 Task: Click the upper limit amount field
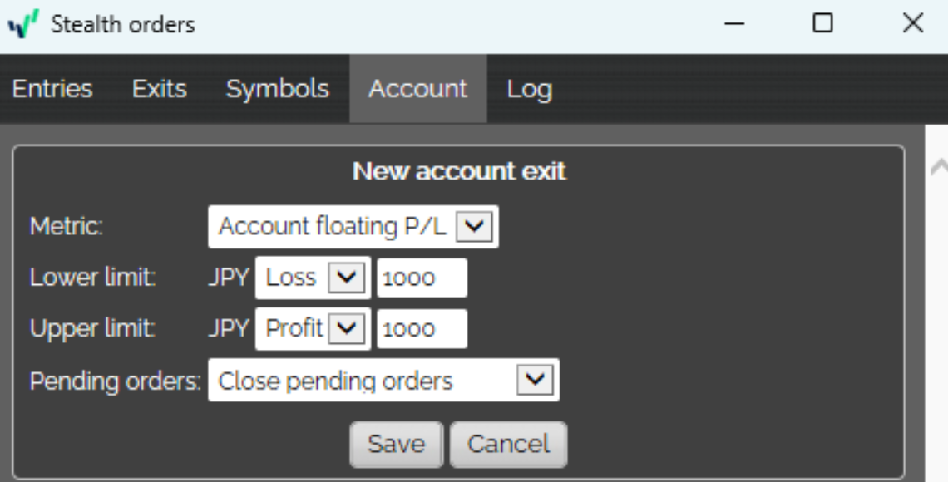point(422,329)
